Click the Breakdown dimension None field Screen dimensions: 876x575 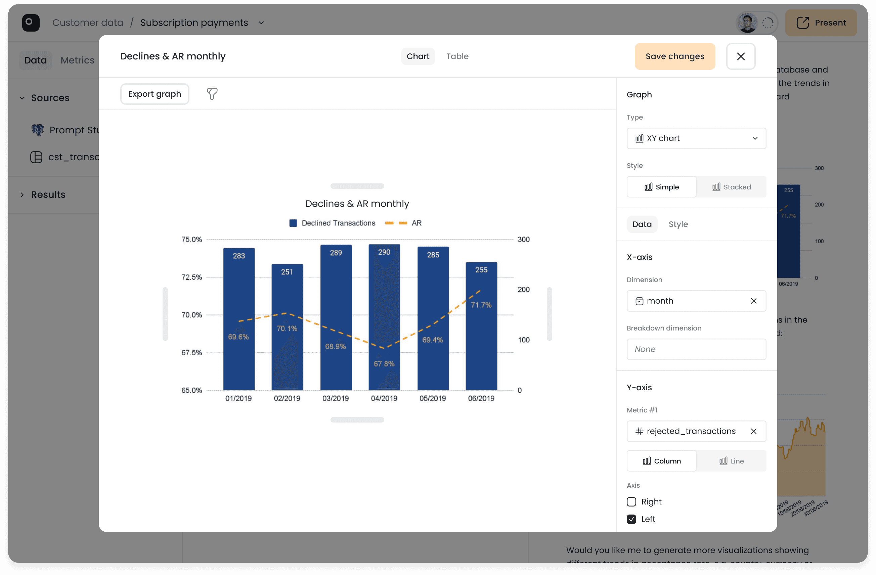(696, 349)
